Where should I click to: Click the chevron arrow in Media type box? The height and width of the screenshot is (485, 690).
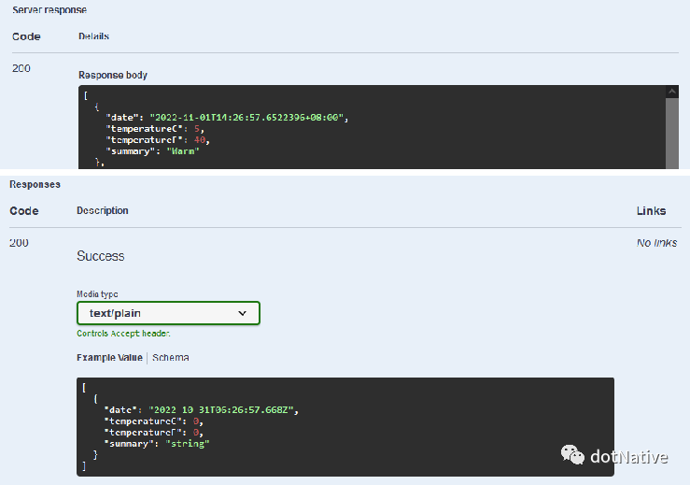tap(243, 313)
